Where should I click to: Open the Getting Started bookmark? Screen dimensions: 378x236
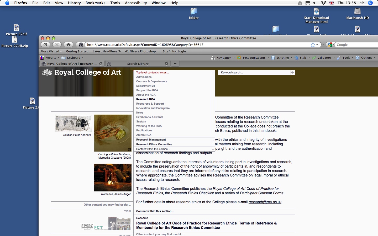[77, 51]
